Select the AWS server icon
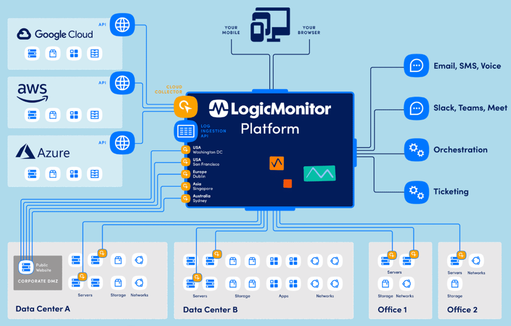511x326 pixels. coord(32,115)
